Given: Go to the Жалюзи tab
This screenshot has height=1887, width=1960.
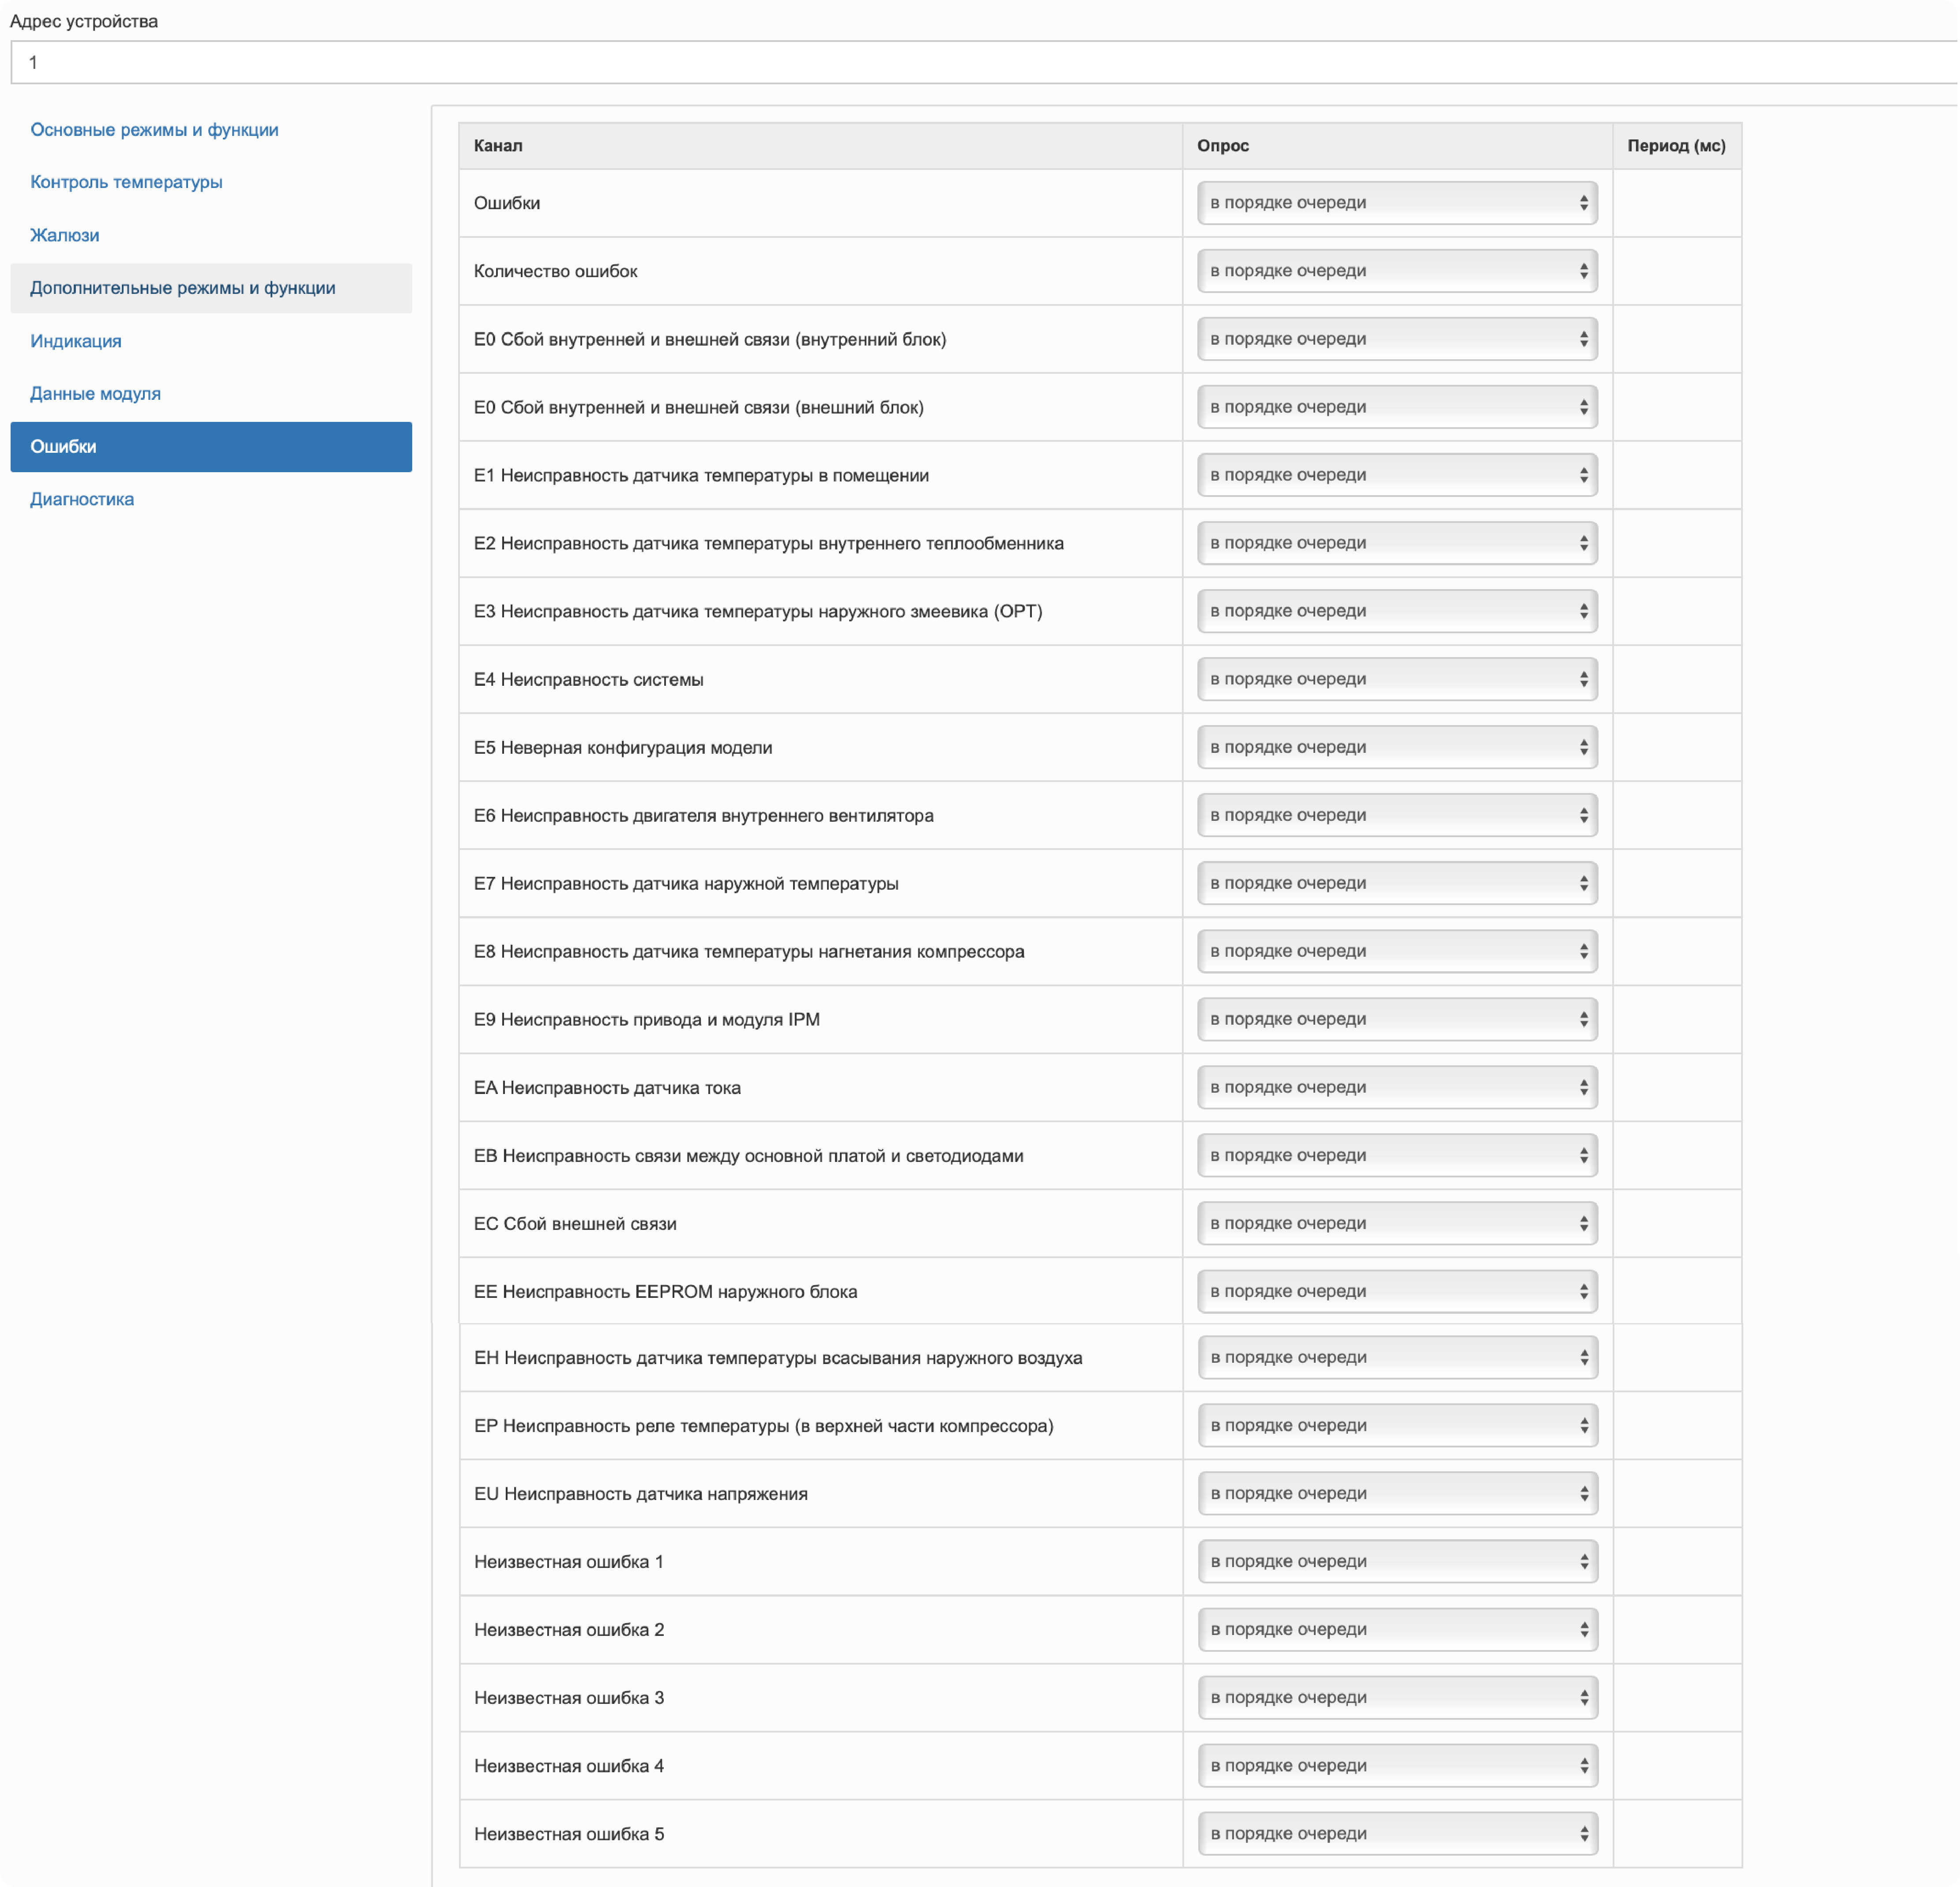Looking at the screenshot, I should (x=65, y=235).
